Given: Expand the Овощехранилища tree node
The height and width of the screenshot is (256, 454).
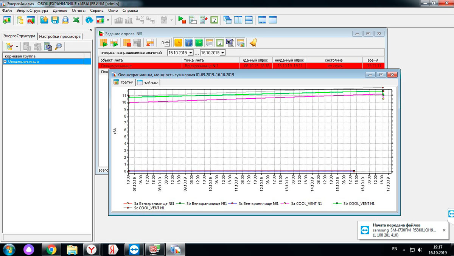Looking at the screenshot, I should 5,62.
